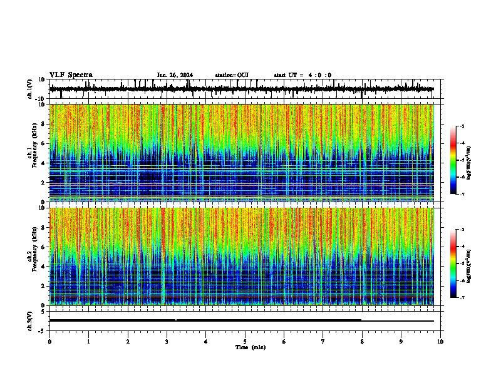The height and width of the screenshot is (383, 496).
Task: Click the ch.1 spectrogram color scale bar
Action: coord(453,160)
